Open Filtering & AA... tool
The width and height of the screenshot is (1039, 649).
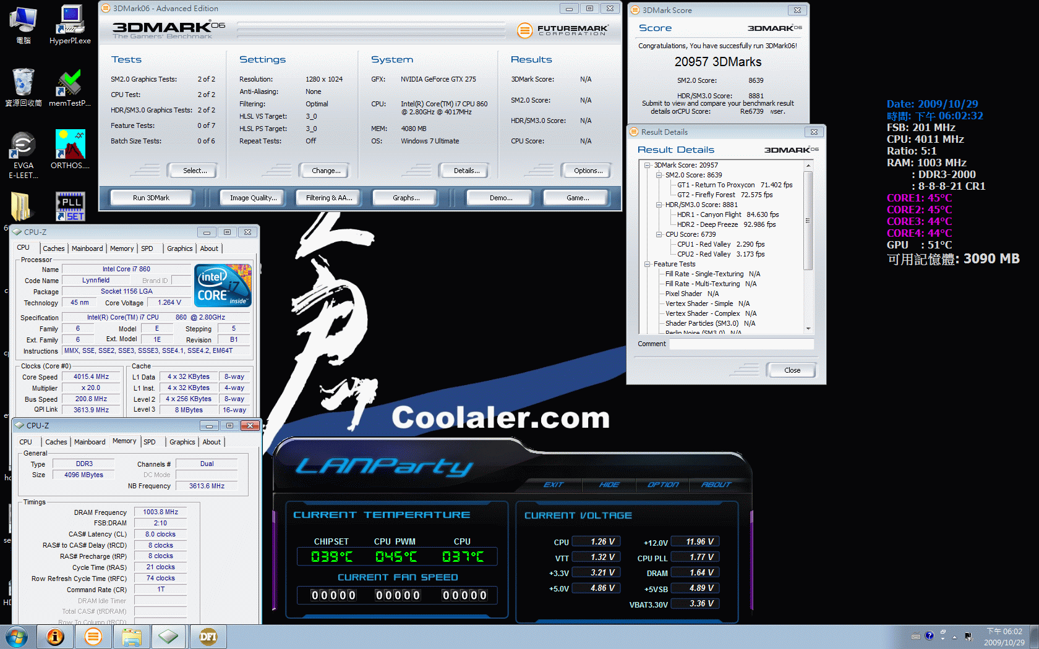coord(329,198)
